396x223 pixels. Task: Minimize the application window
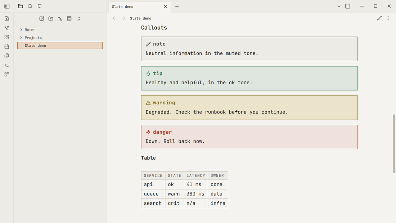point(362,6)
